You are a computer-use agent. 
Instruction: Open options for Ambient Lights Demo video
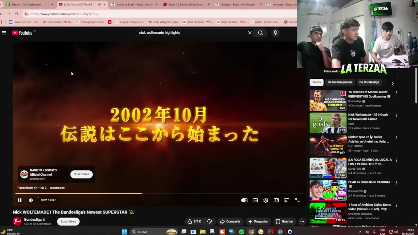tap(396, 206)
